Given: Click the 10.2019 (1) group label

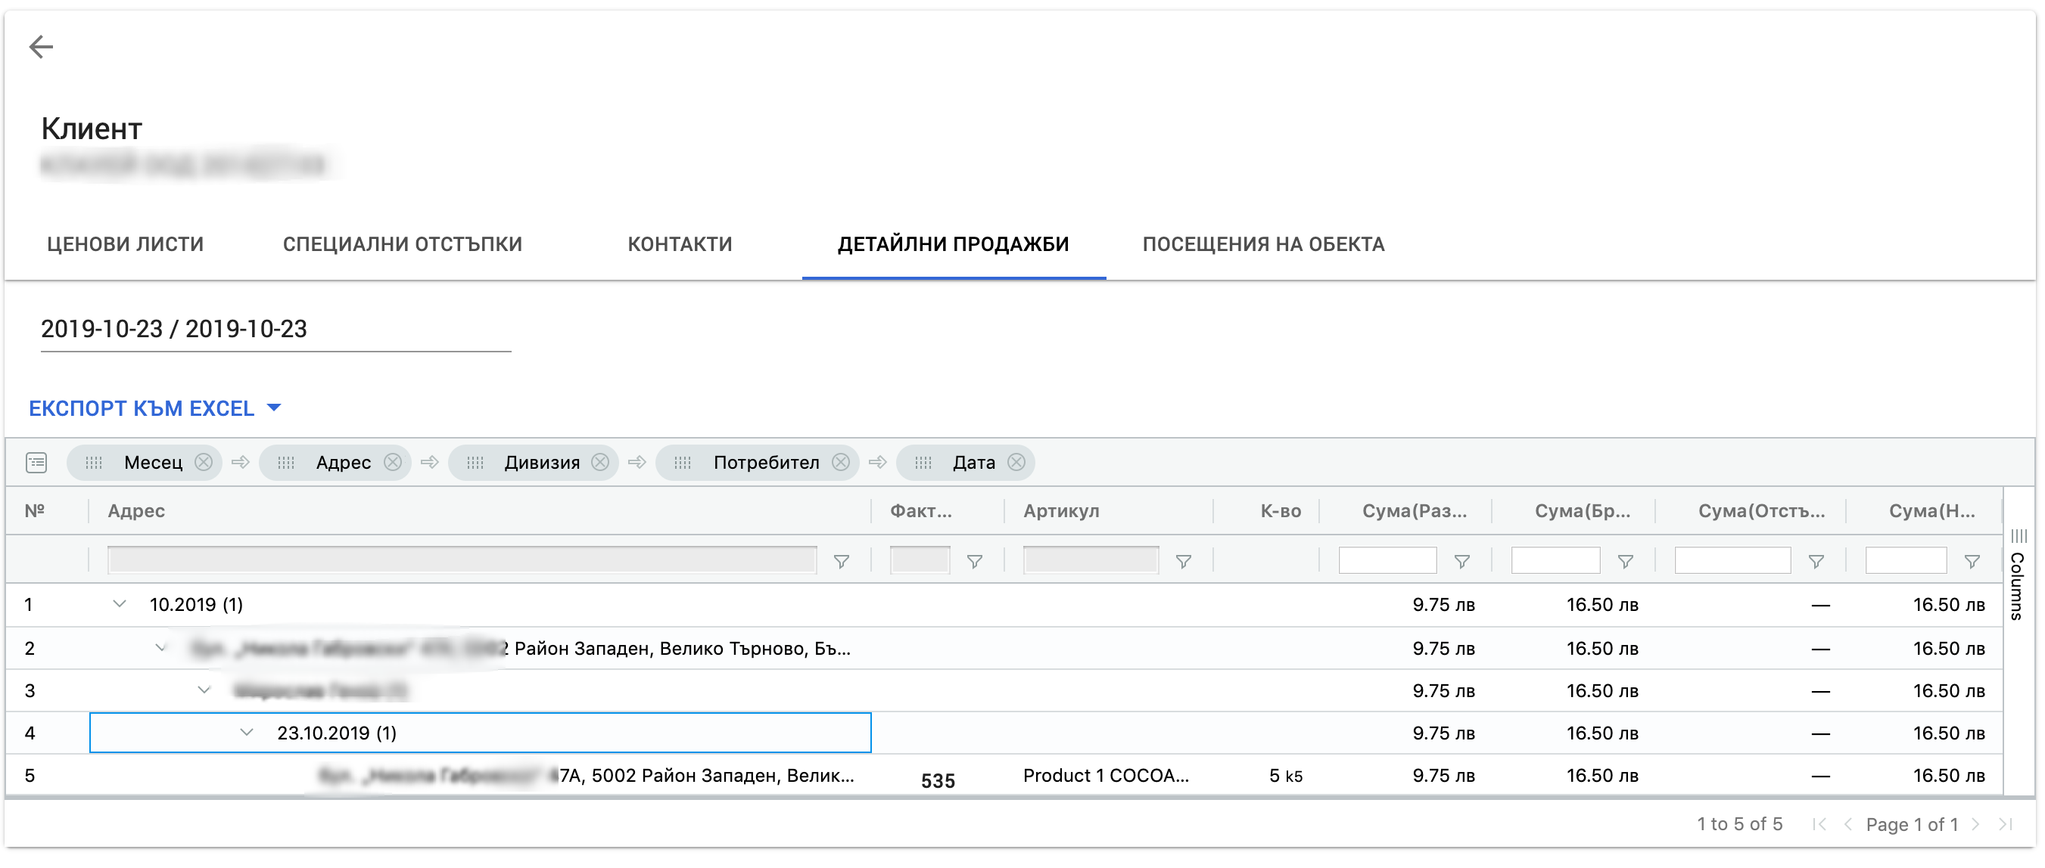Looking at the screenshot, I should [x=196, y=605].
